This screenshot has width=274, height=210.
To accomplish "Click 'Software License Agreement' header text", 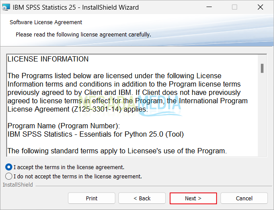I will coord(46,22).
